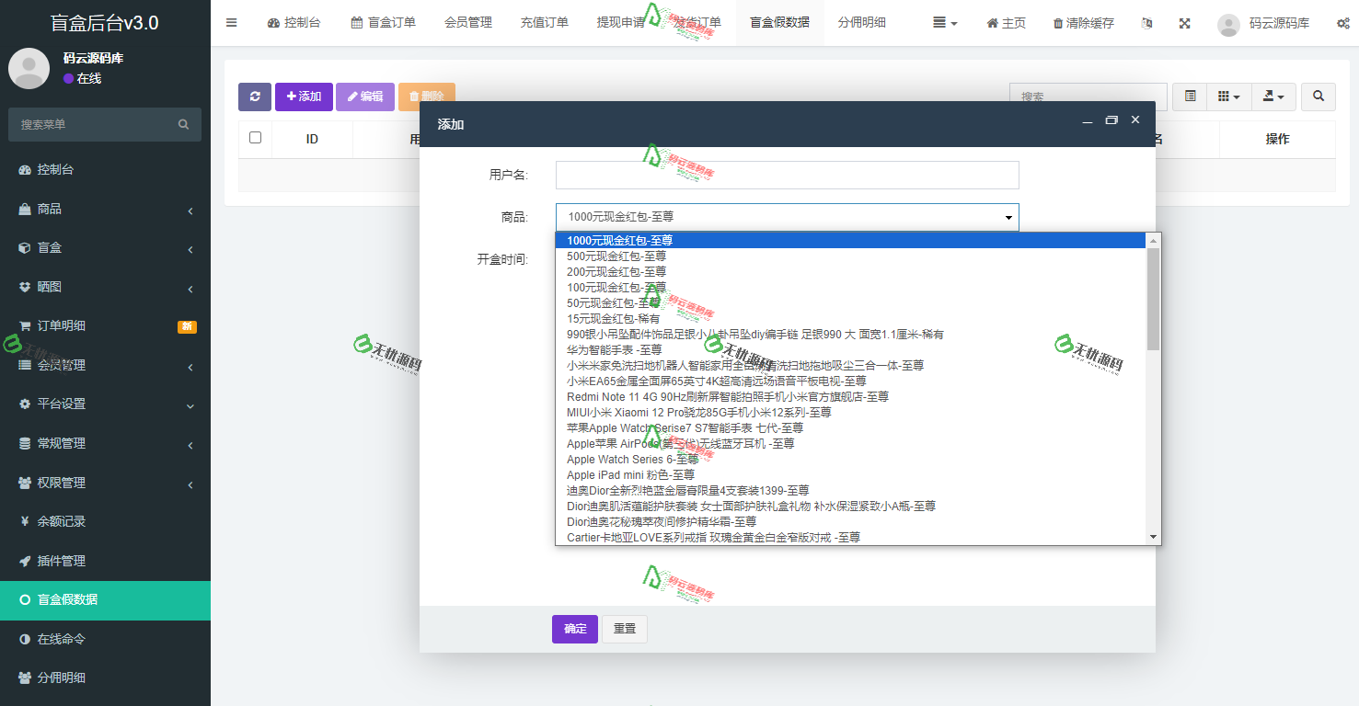The image size is (1359, 706).
Task: Click the table detail view icon
Action: (1189, 97)
